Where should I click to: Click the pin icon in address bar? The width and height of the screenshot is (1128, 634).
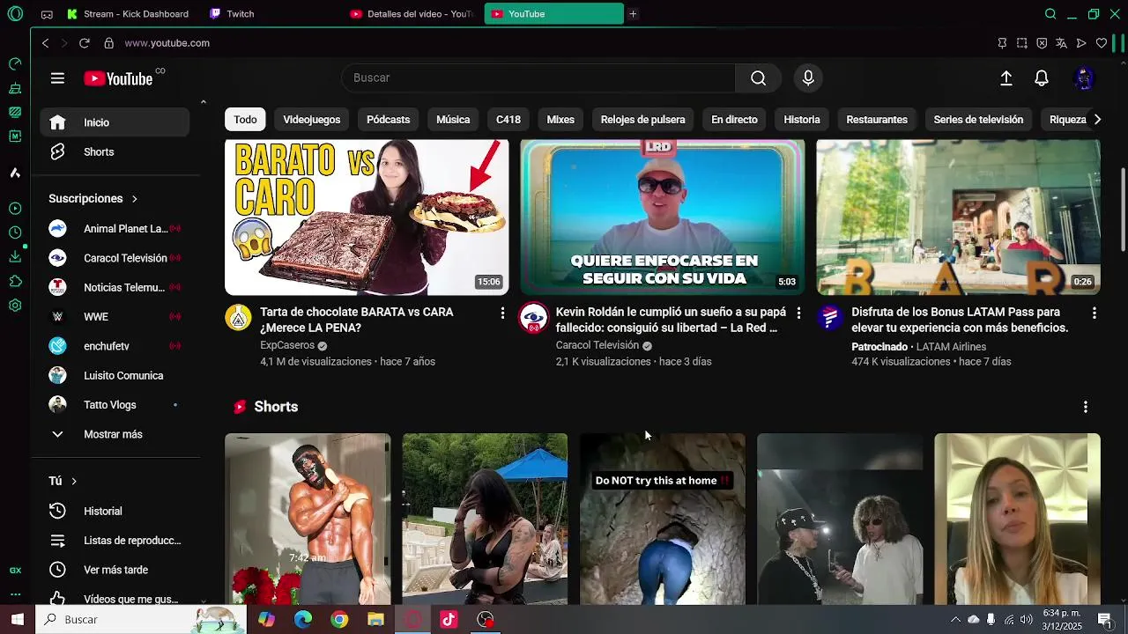1002,43
